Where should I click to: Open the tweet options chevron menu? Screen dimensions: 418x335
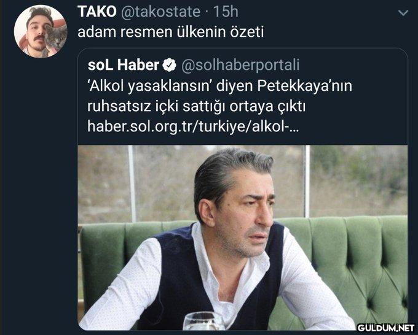tap(403, 13)
